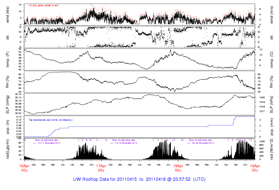
Task: Select the '19Apr 00z' date label
Action: (255, 168)
